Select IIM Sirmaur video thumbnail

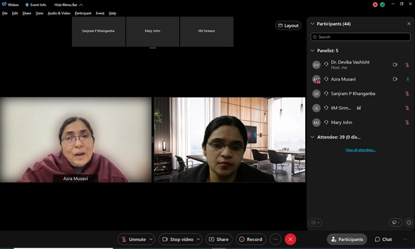tap(207, 31)
